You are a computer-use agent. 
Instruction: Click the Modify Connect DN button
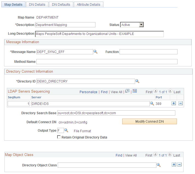[x=150, y=121]
